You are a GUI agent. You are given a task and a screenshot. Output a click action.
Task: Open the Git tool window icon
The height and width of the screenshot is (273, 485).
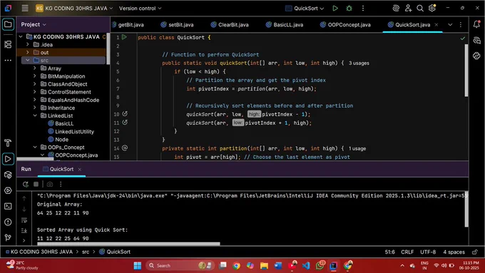[x=8, y=237]
